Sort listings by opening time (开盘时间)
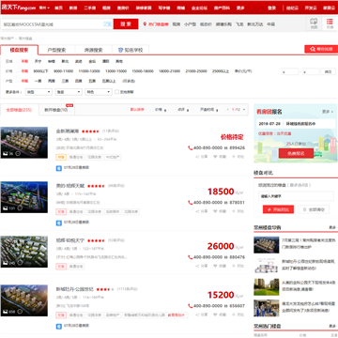Screen dimensions: 338x338 [208, 110]
